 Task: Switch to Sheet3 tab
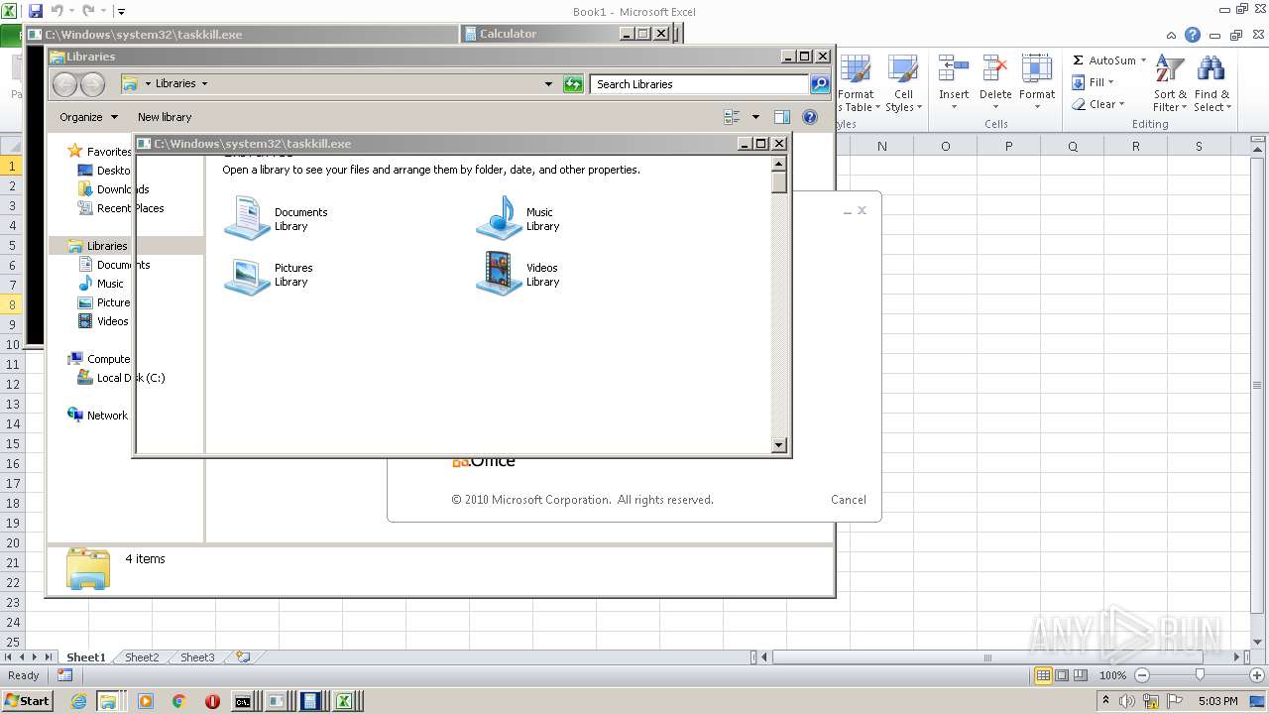197,656
